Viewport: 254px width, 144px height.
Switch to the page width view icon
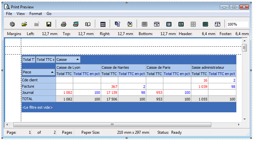(x=157, y=24)
